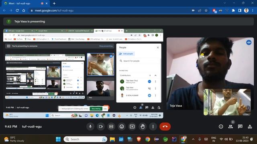Open a new browser tab

[54, 4]
